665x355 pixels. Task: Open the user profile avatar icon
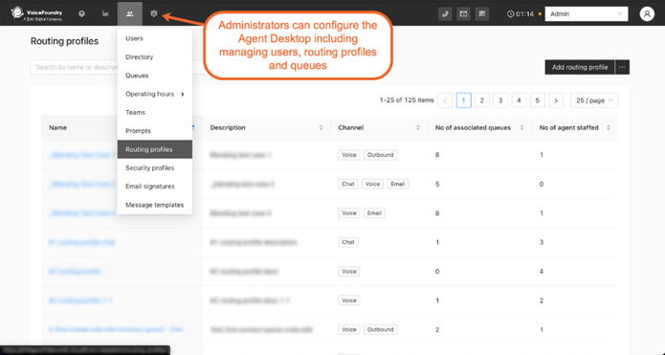point(647,14)
